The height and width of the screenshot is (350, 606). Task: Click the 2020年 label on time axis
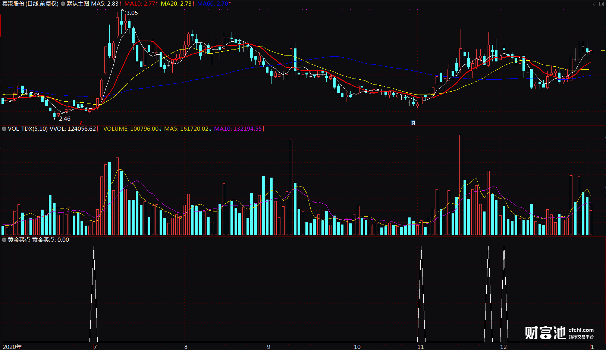[x=12, y=347]
